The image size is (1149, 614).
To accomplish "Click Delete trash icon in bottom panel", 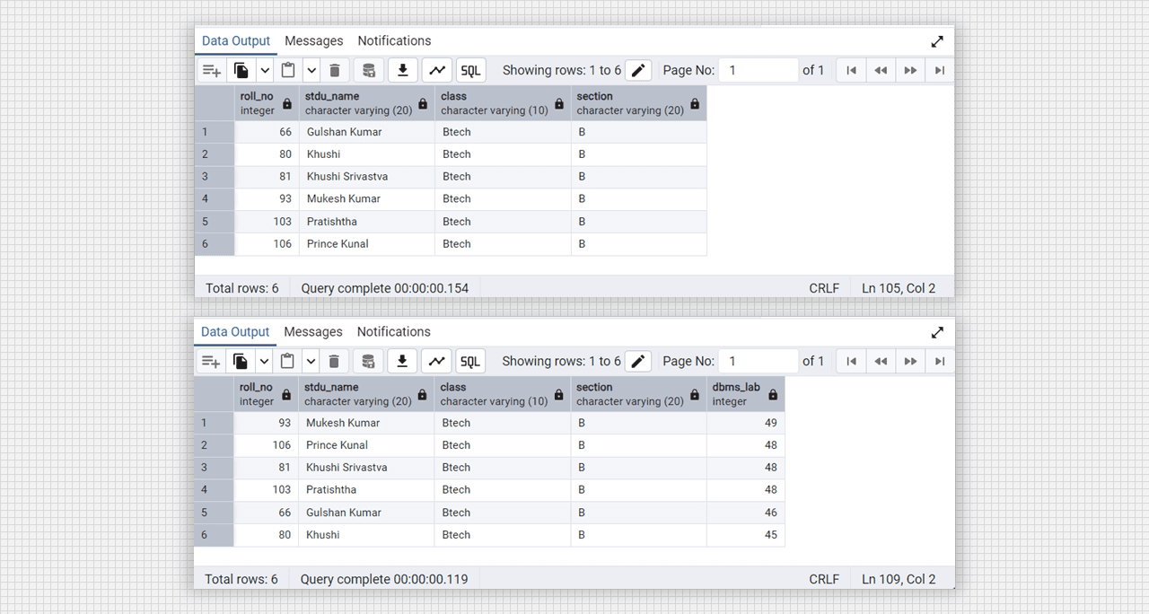I will 334,361.
